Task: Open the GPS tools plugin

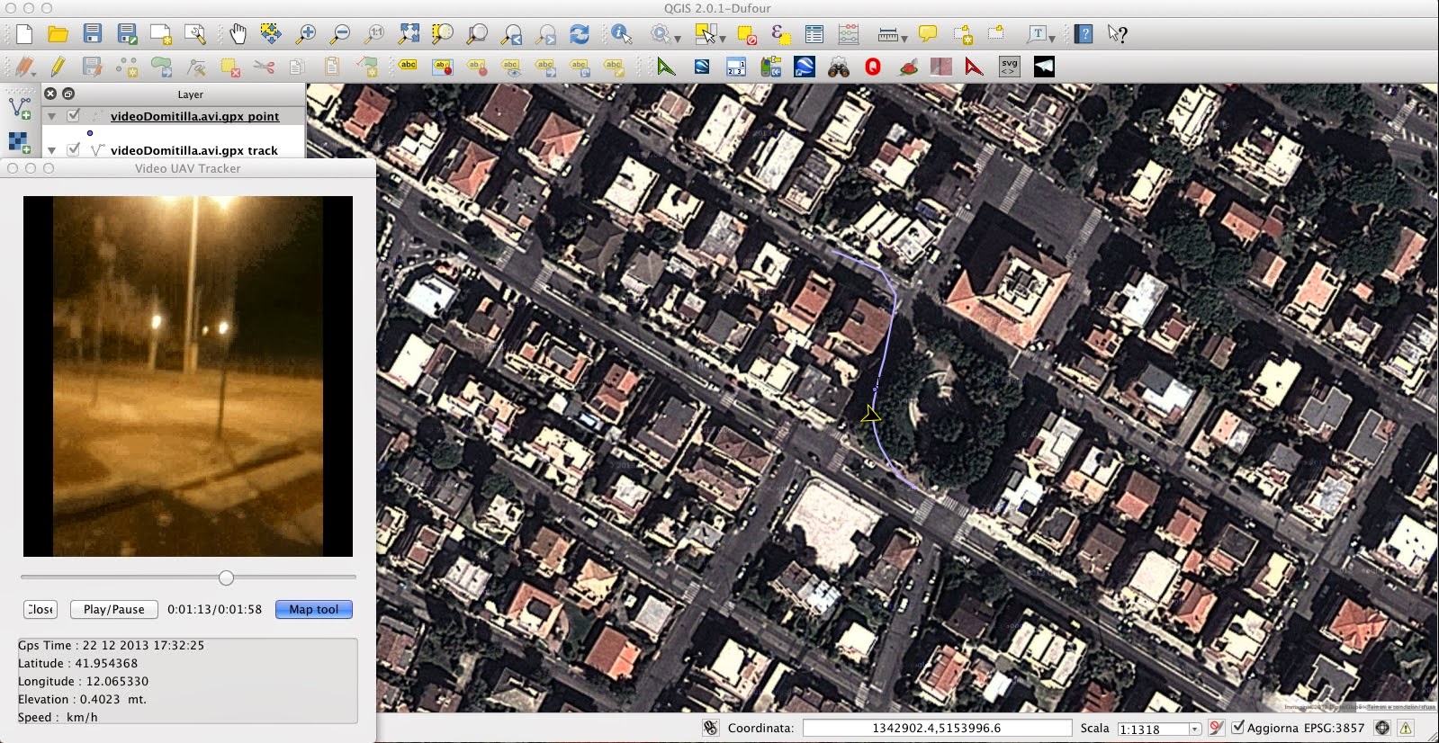Action: pyautogui.click(x=770, y=67)
